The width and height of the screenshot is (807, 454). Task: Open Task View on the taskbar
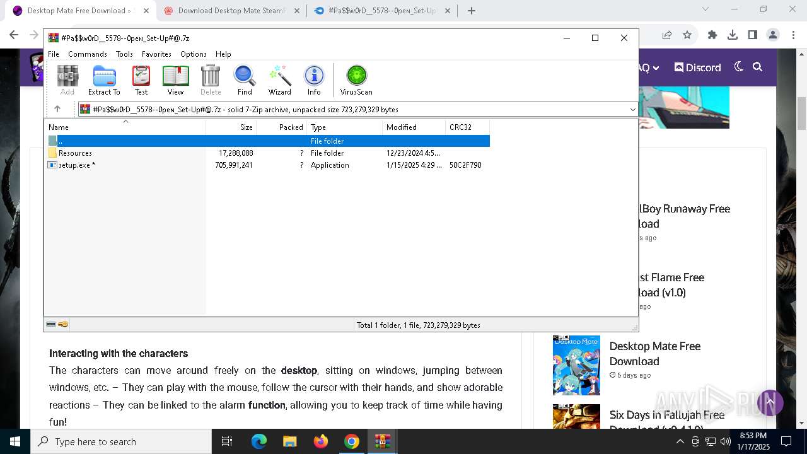pyautogui.click(x=227, y=441)
